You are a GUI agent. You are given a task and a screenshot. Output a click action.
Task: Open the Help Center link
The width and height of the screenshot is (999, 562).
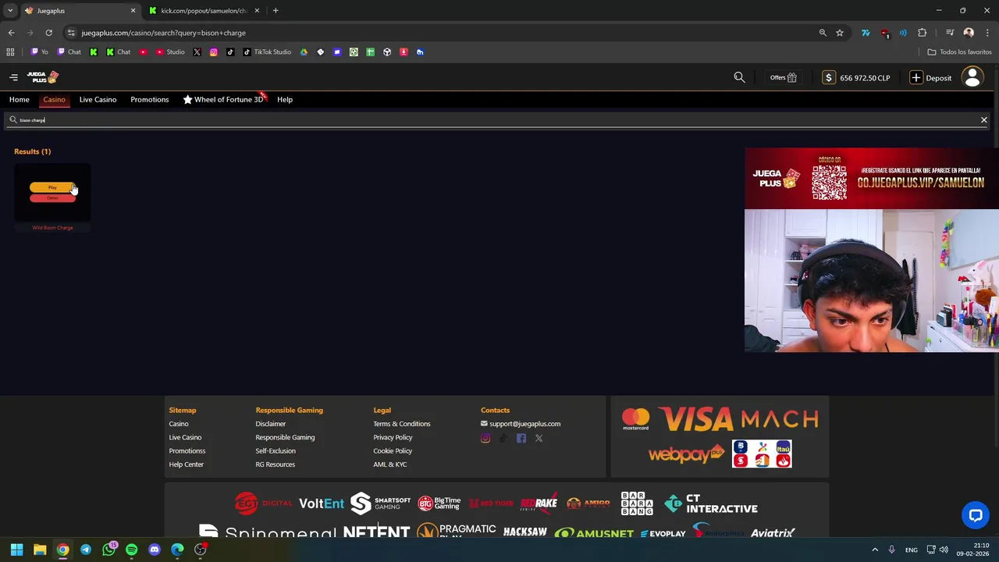point(187,464)
